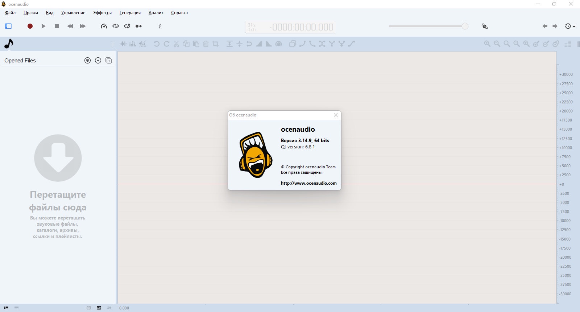Toggle the level meters icon
The image size is (580, 312).
568,44
